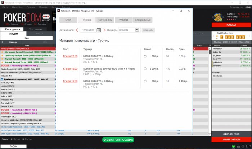Go to previous date with left arrow

(77, 30)
